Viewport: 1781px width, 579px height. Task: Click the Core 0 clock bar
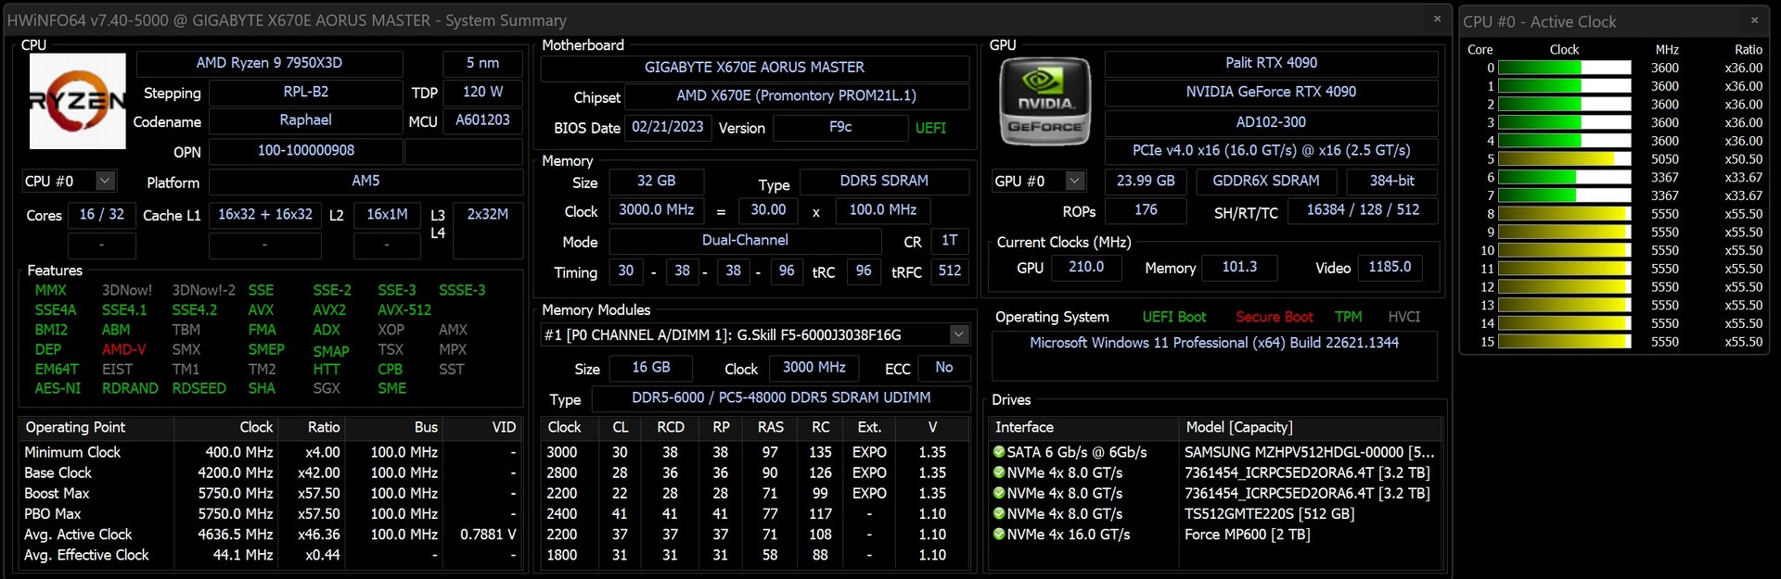[1564, 68]
